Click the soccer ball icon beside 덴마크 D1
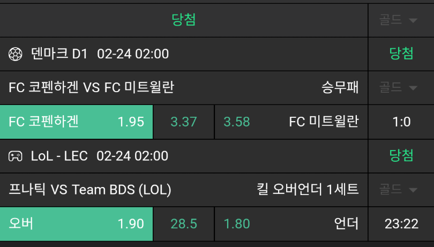This screenshot has height=247, width=434. (16, 54)
